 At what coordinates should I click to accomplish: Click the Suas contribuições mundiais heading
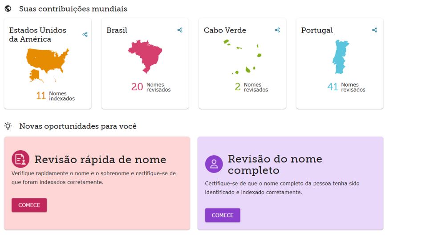click(x=73, y=8)
